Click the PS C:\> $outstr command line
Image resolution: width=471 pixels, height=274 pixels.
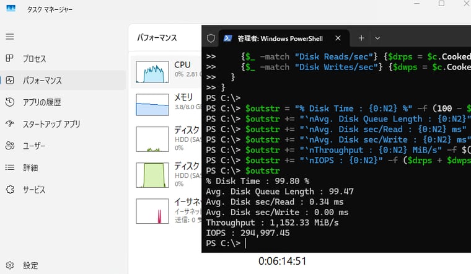[x=243, y=170]
